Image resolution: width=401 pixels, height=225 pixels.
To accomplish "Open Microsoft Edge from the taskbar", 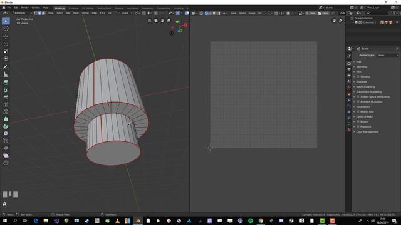I will [x=36, y=221].
